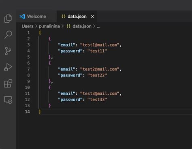The image size is (192, 149).
Task: Click the "test3@mail.com" value
Action: (100, 94)
